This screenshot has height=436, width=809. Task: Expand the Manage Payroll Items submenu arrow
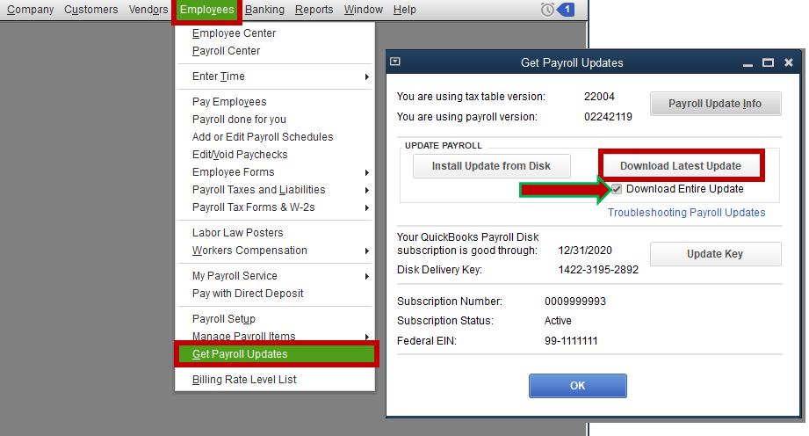tap(367, 337)
